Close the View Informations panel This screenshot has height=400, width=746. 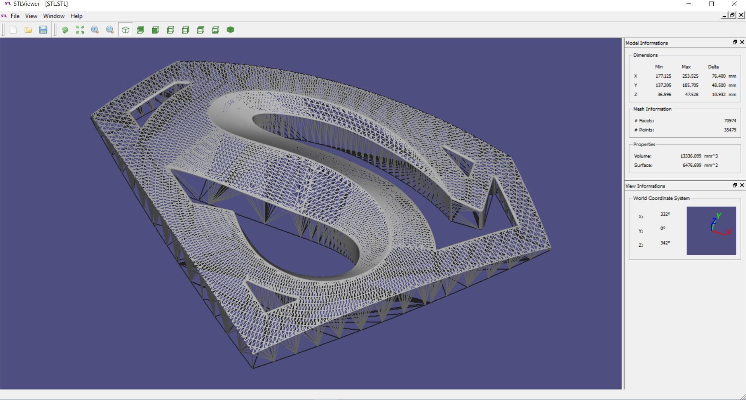coord(742,185)
